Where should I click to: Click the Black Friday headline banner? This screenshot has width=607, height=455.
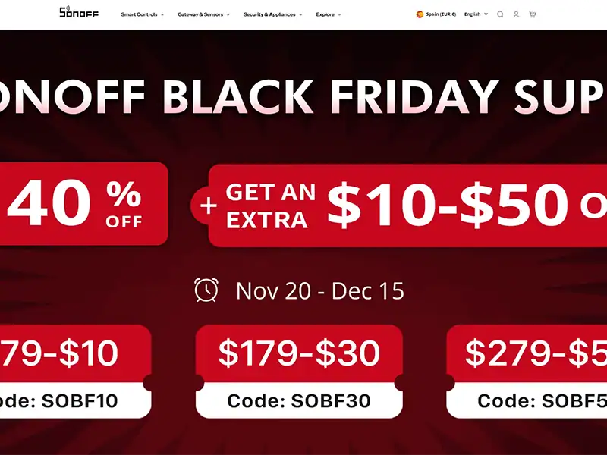pyautogui.click(x=303, y=96)
